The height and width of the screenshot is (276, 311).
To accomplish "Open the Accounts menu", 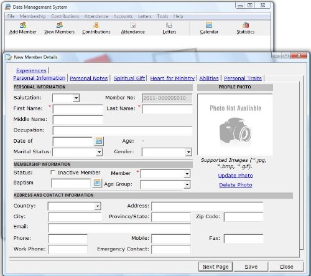I will click(123, 16).
